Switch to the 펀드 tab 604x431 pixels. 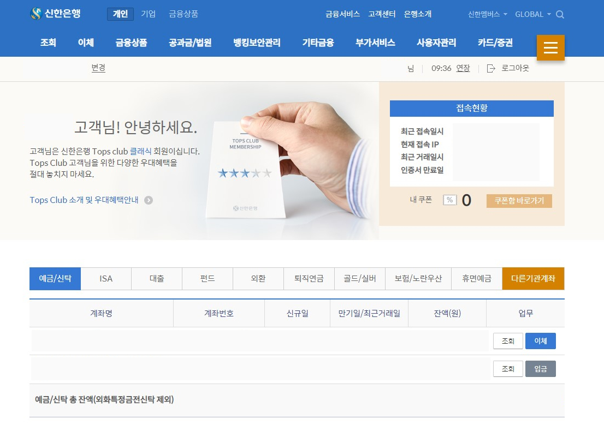point(208,279)
